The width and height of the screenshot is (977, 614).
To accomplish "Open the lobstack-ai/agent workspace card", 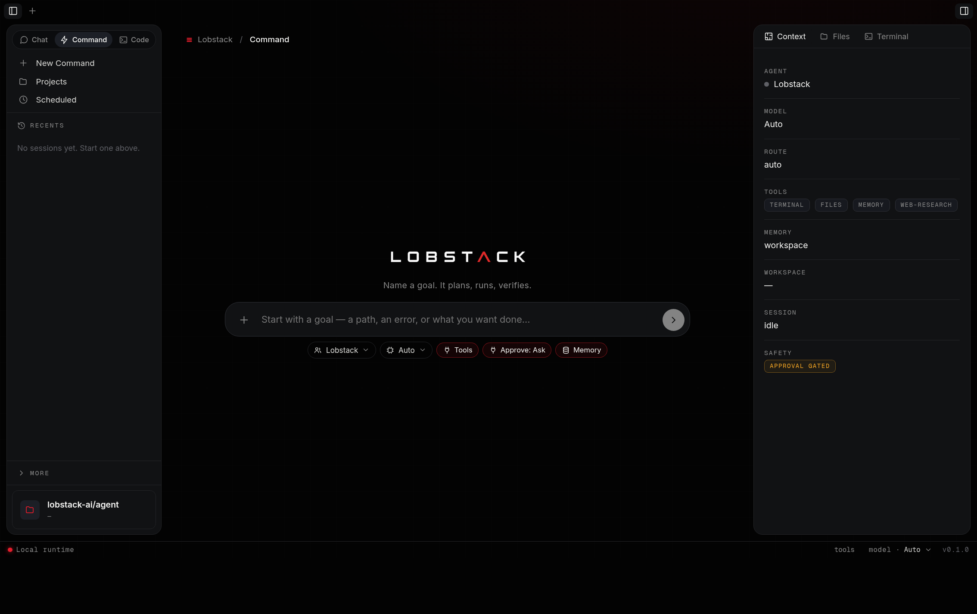I will coord(84,510).
